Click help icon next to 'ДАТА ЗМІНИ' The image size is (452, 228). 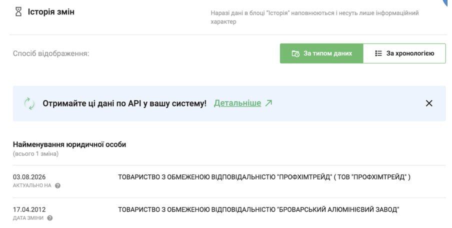(x=50, y=218)
